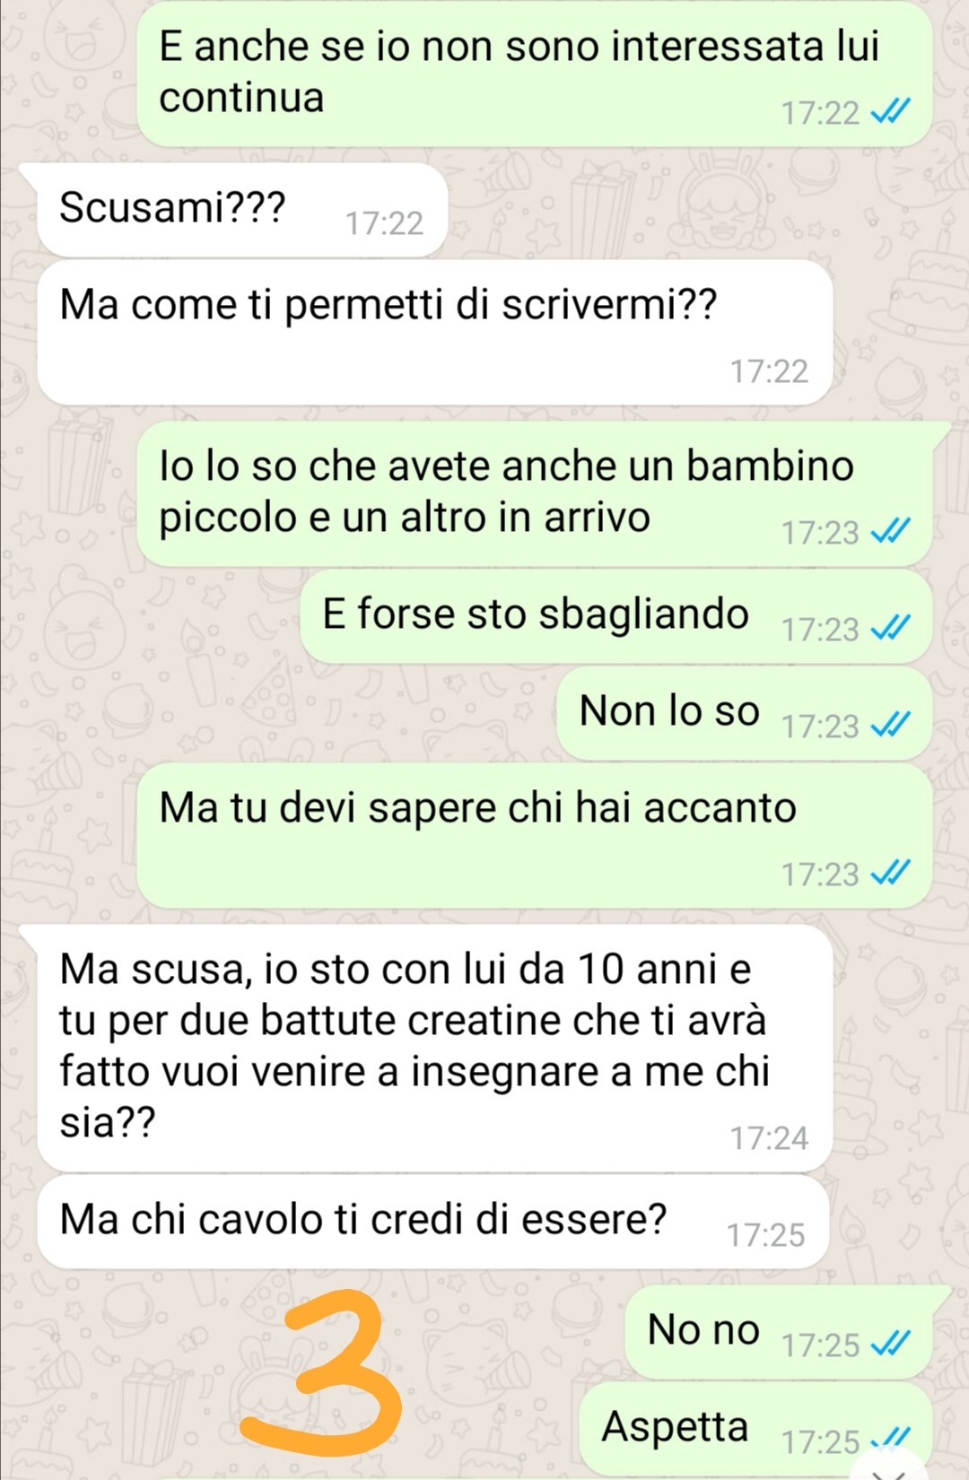Viewport: 969px width, 1480px height.
Task: Tap the ticks on 'bambino piccolo' message
Action: 891,531
